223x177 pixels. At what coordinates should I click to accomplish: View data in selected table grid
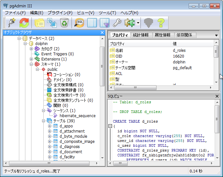pos(92,23)
